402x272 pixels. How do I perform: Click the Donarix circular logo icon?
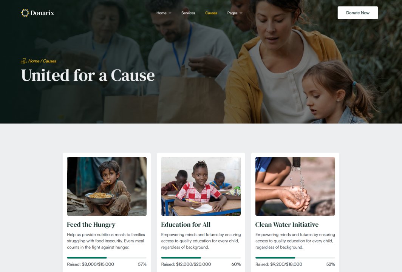pos(25,13)
